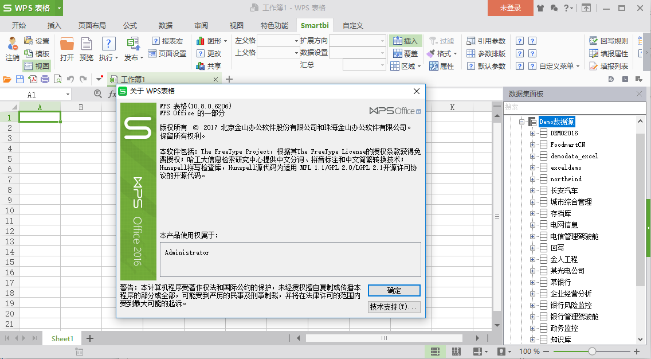Select the Sheet1 sheet tab

(x=62, y=338)
